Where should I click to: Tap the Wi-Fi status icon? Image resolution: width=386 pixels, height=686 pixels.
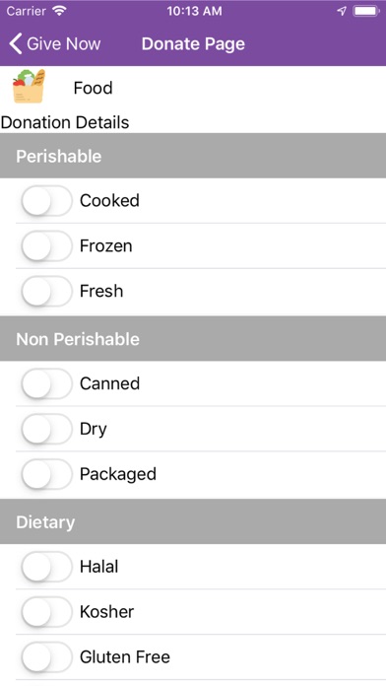pyautogui.click(x=59, y=11)
